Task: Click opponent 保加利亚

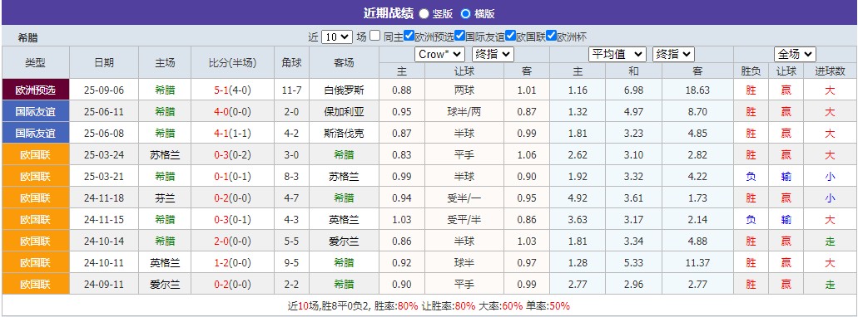Action: pos(345,112)
